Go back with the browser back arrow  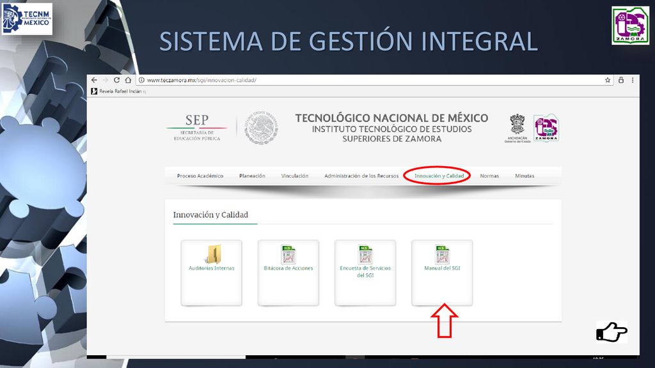(x=94, y=80)
